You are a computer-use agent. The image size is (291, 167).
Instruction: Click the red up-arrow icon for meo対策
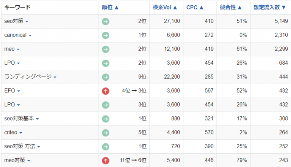pos(105,161)
